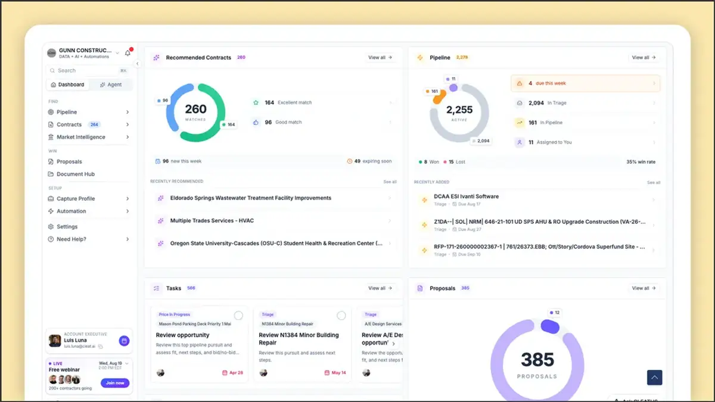The width and height of the screenshot is (715, 402).
Task: Open DCAA ESI Ivanti Software pipeline item
Action: (537, 200)
